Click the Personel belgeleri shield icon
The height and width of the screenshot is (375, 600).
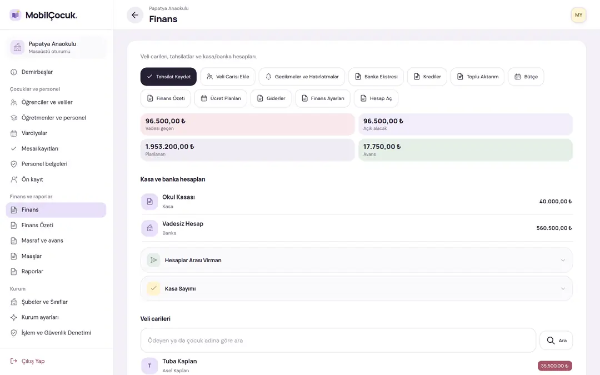(14, 164)
